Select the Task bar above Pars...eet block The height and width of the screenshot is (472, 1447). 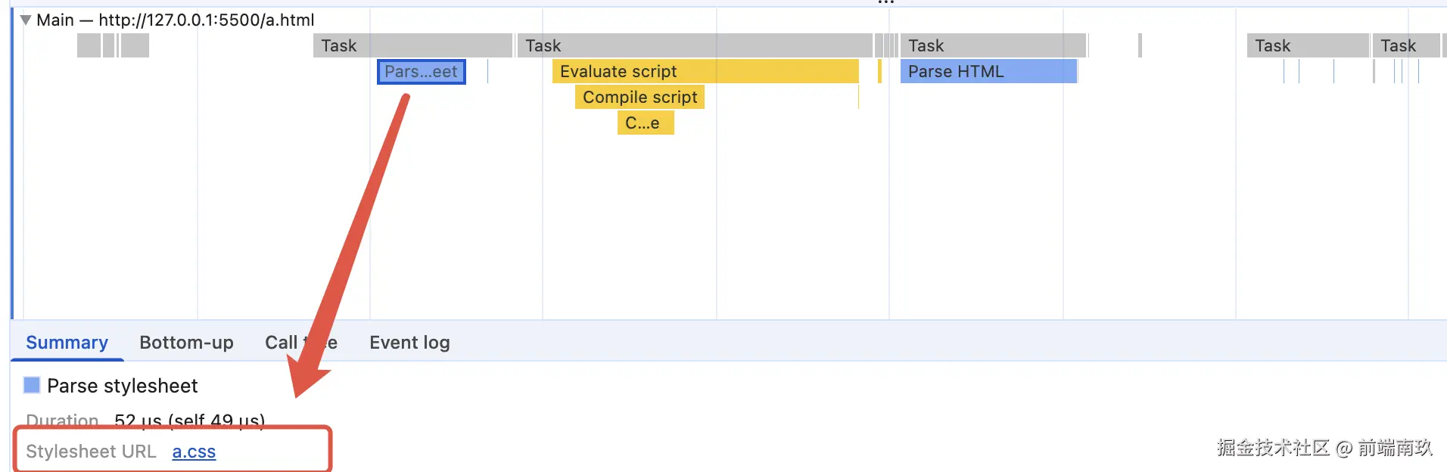tap(412, 46)
